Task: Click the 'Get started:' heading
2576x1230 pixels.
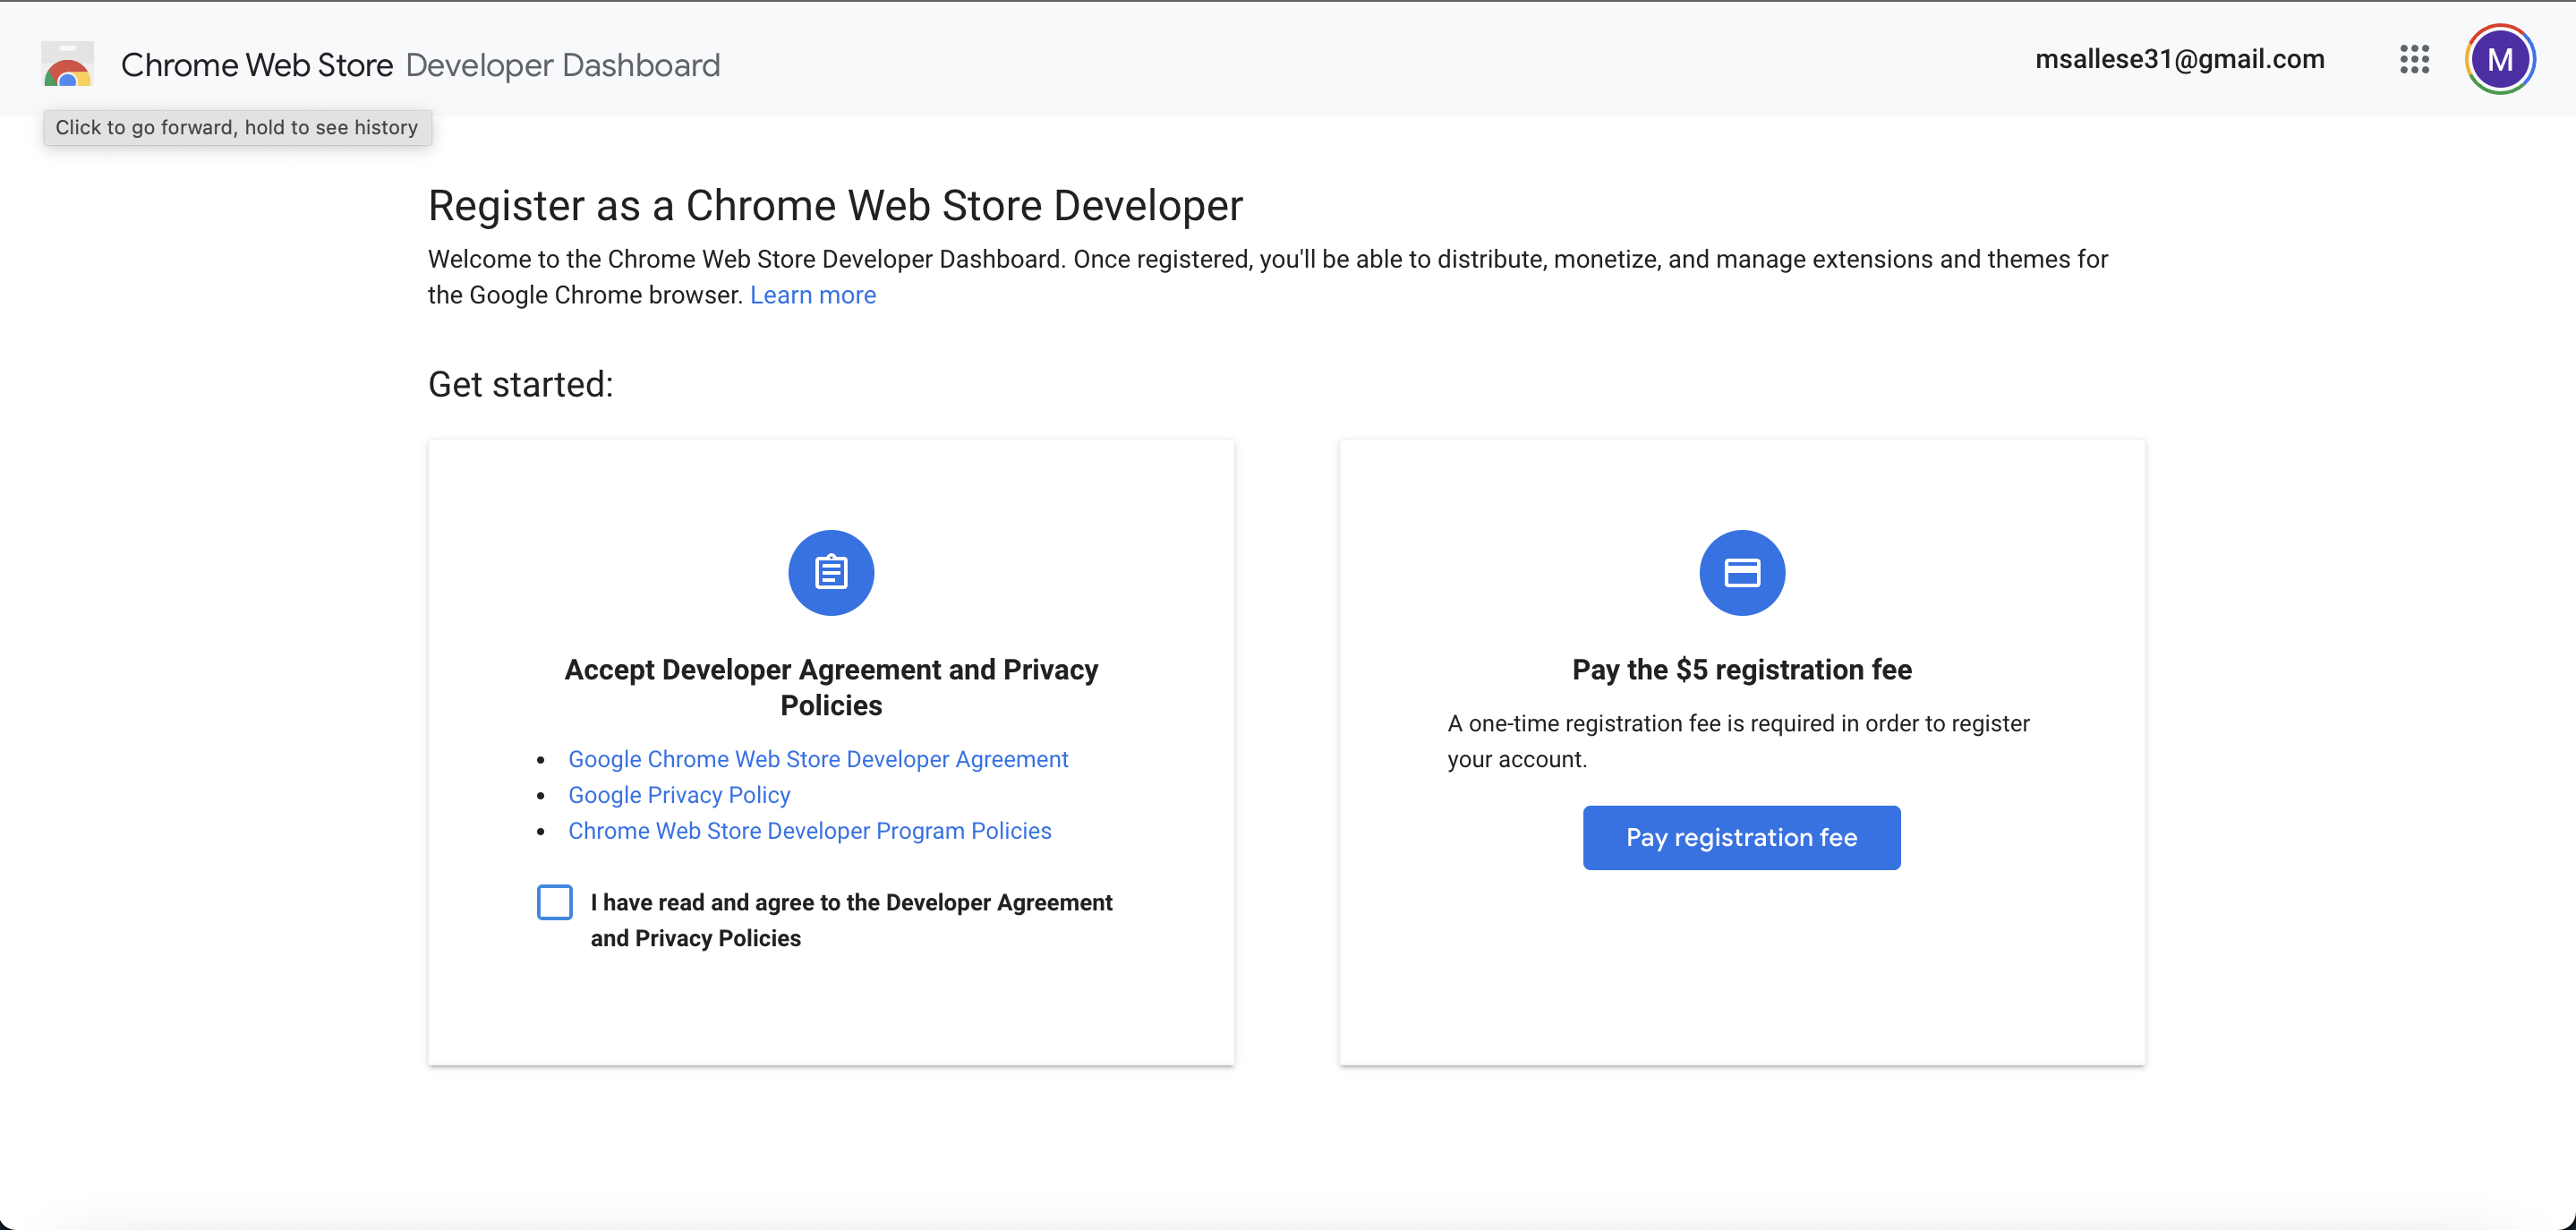Action: (520, 384)
